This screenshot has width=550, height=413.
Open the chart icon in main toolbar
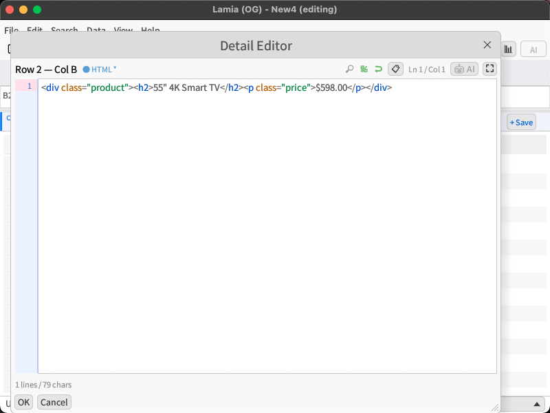coord(508,49)
